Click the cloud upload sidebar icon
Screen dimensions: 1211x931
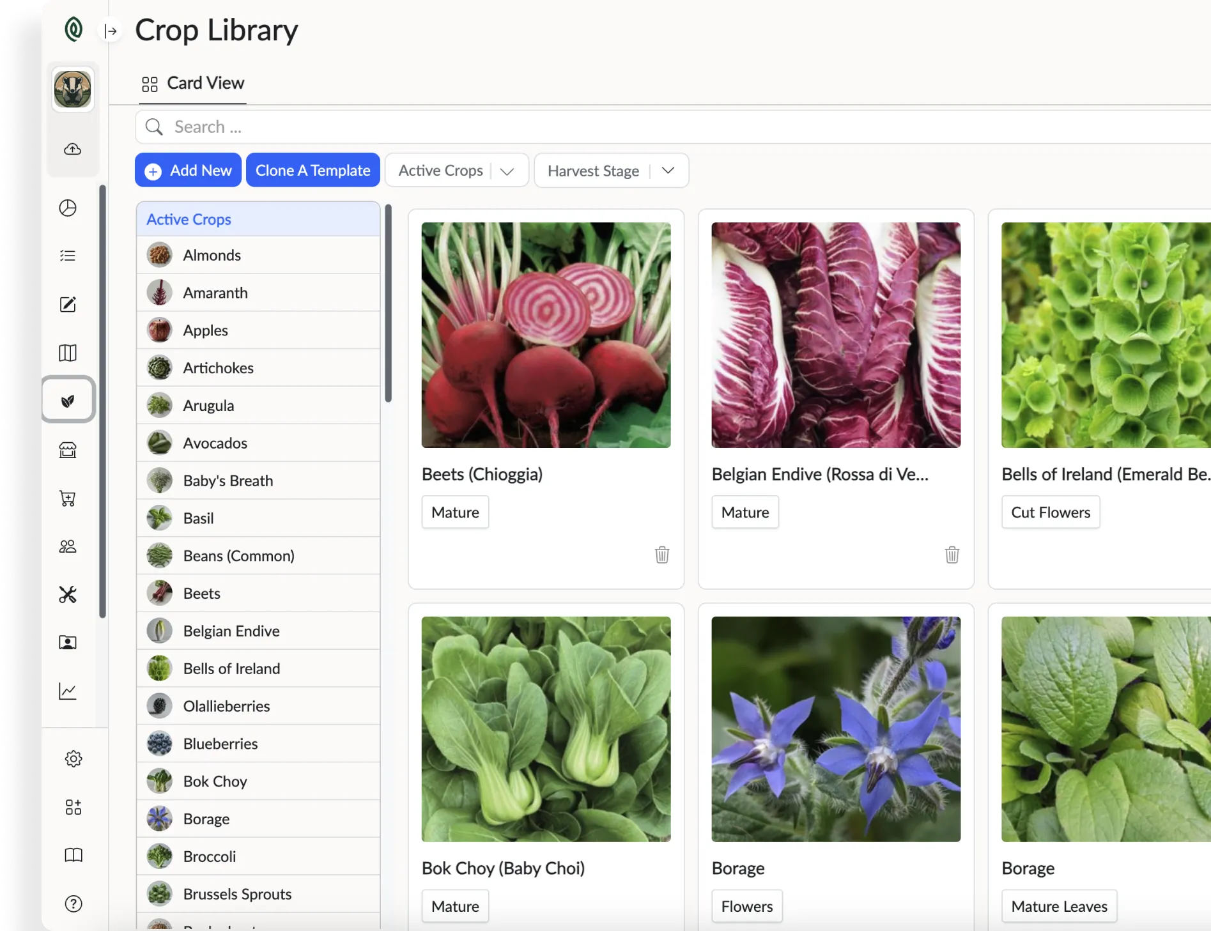click(x=73, y=149)
